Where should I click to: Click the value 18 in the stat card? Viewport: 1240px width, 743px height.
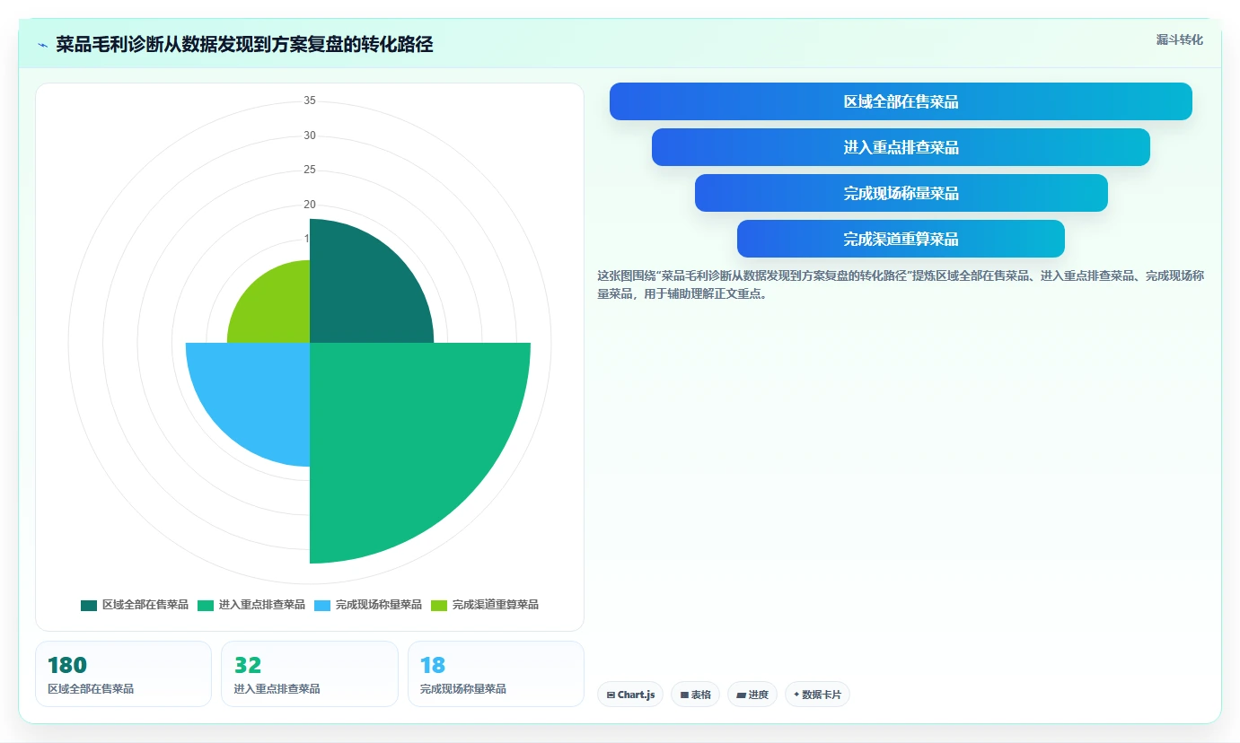click(433, 665)
